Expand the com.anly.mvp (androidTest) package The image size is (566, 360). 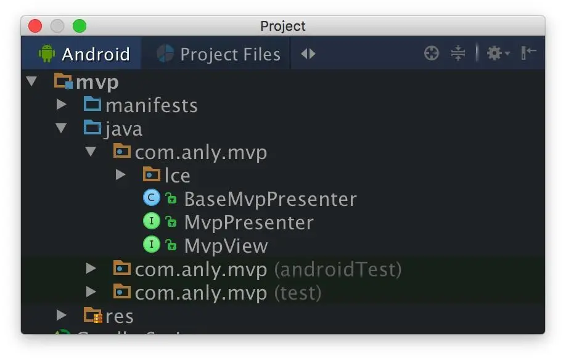(91, 268)
